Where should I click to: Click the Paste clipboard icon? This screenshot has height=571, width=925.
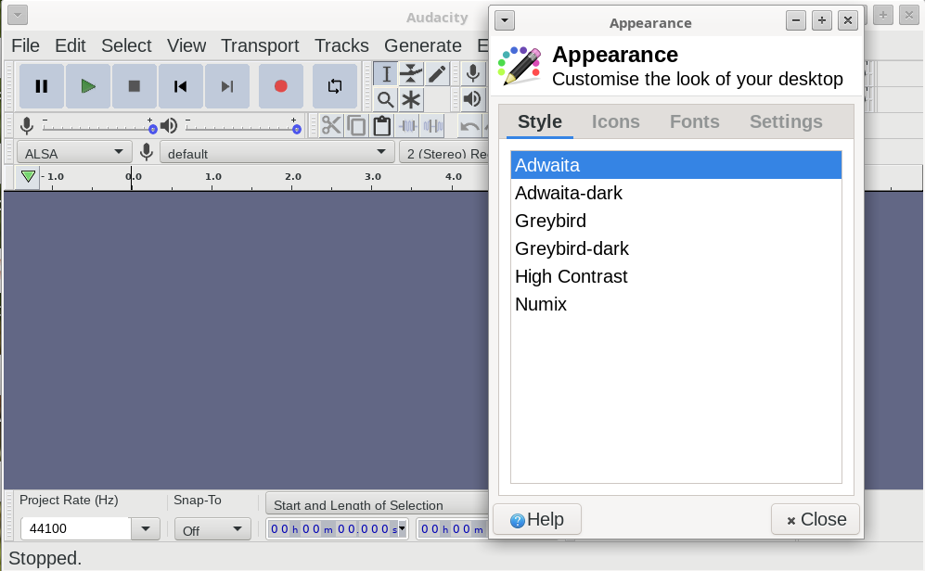382,125
